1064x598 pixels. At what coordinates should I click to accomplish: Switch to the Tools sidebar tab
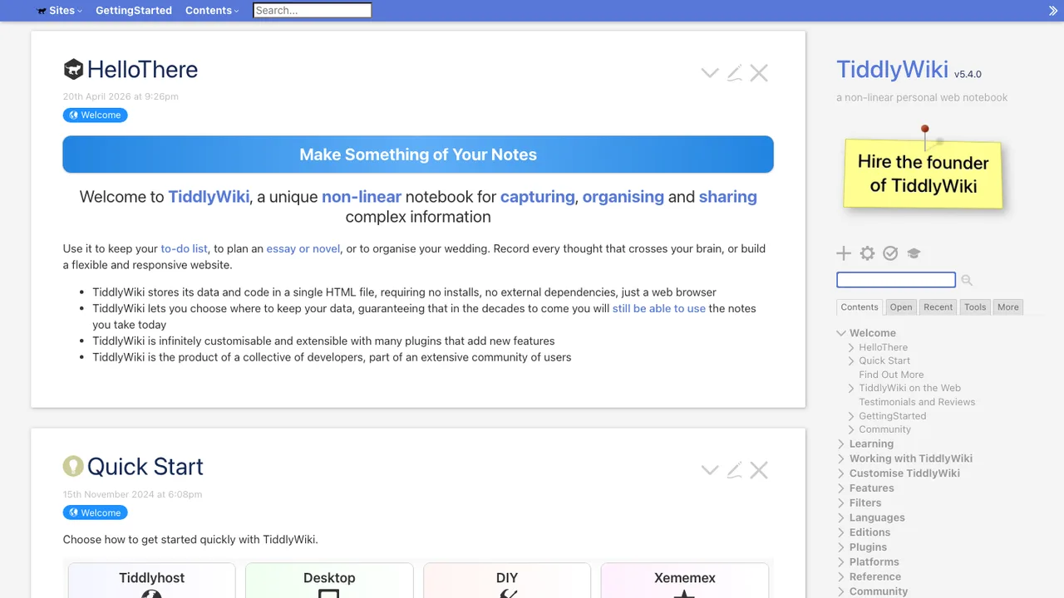[975, 307]
